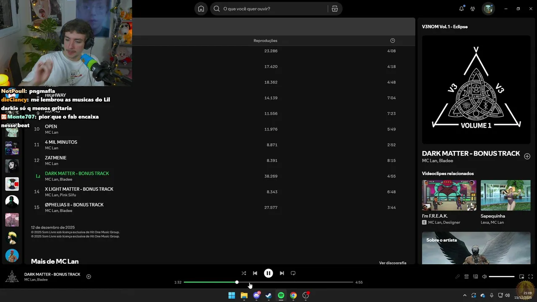Open the yellow-haired artist in sidebar library

pyautogui.click(x=12, y=237)
